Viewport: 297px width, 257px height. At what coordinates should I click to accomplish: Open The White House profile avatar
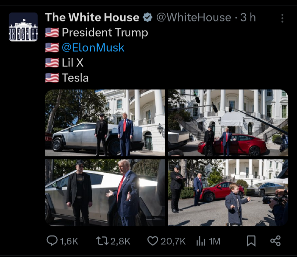point(23,27)
